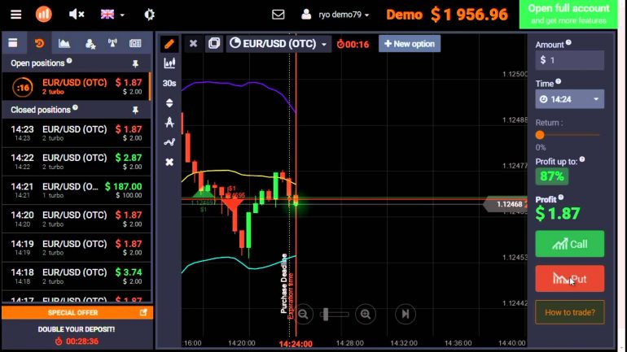Unmute the sound speaker icon
Image resolution: width=627 pixels, height=352 pixels.
pyautogui.click(x=77, y=15)
